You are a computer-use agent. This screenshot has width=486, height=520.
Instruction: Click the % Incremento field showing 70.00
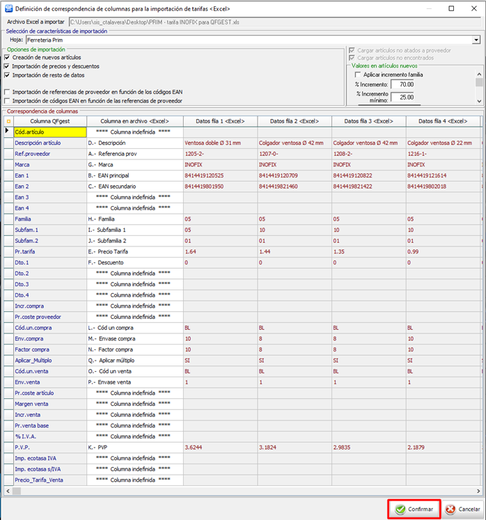click(402, 84)
